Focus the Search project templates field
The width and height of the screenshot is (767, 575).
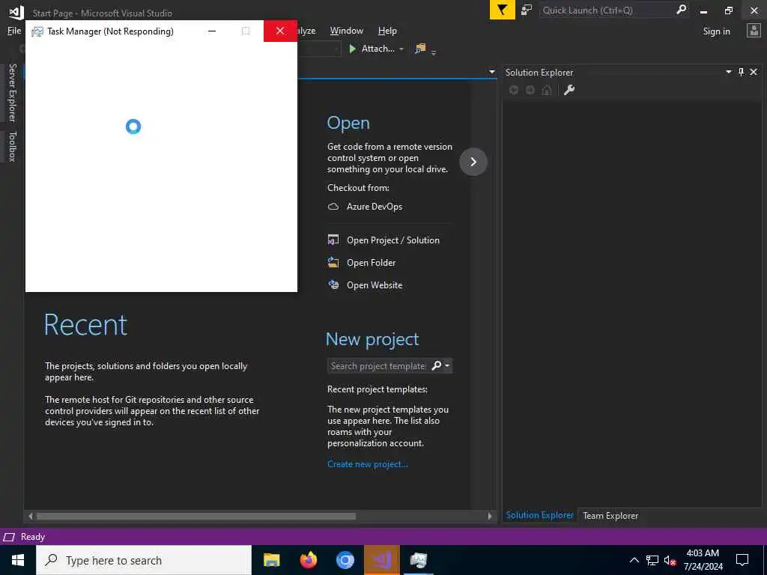[378, 365]
